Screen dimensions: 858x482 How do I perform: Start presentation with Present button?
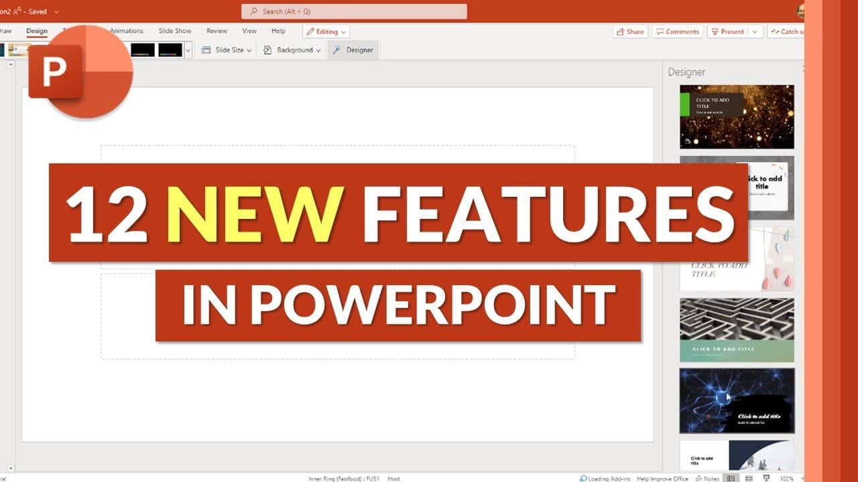tap(727, 31)
